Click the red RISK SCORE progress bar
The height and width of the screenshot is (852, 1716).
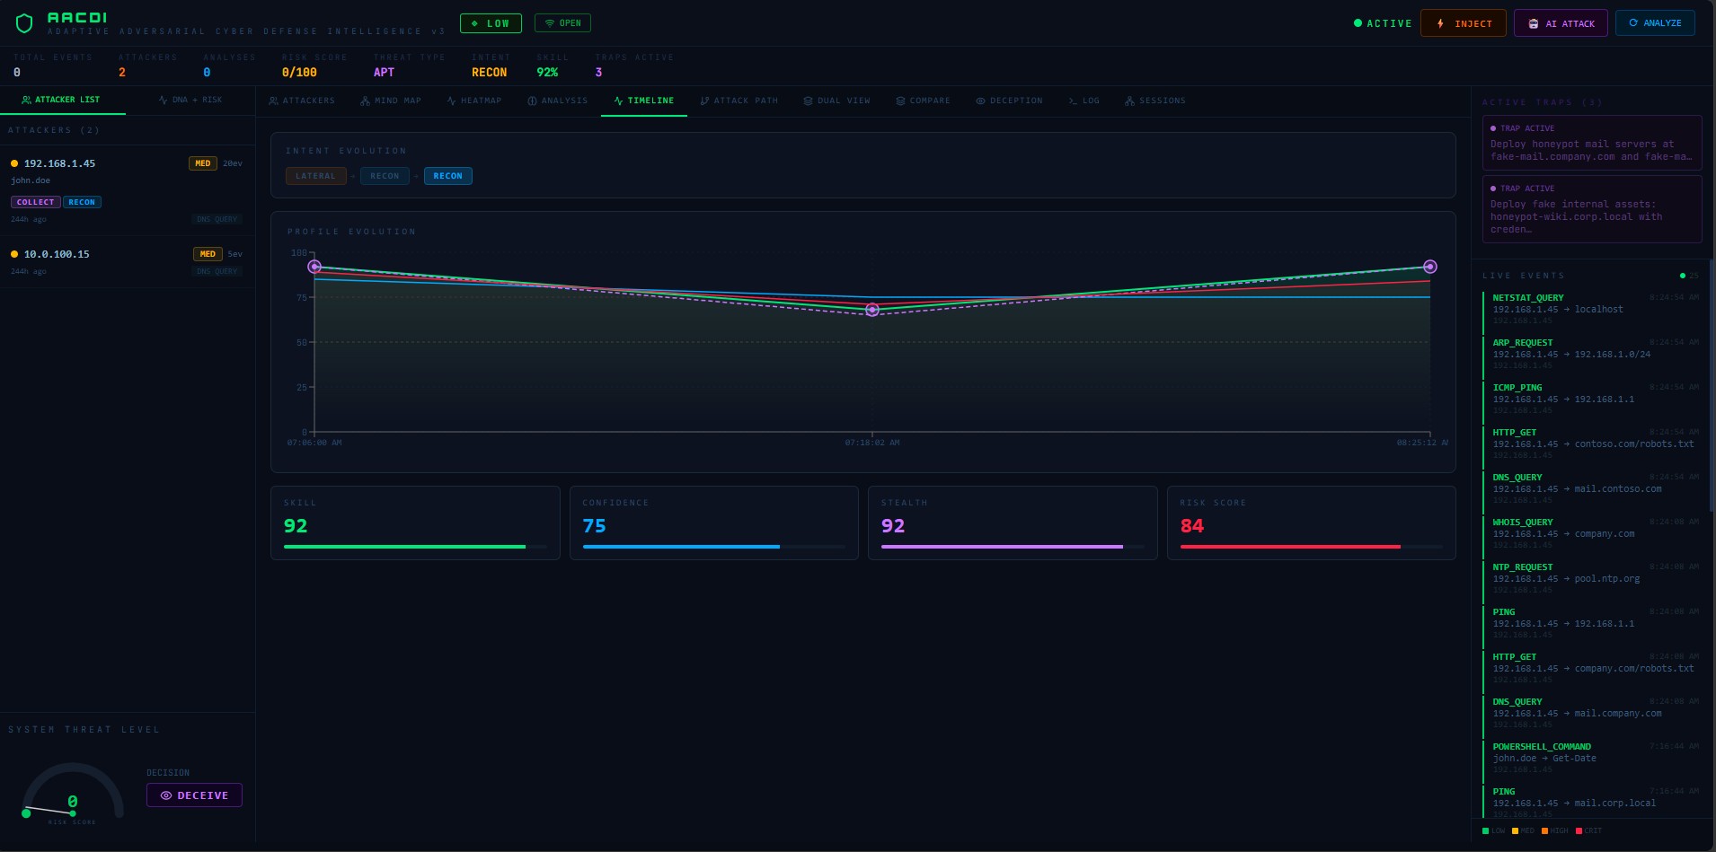pos(1312,547)
